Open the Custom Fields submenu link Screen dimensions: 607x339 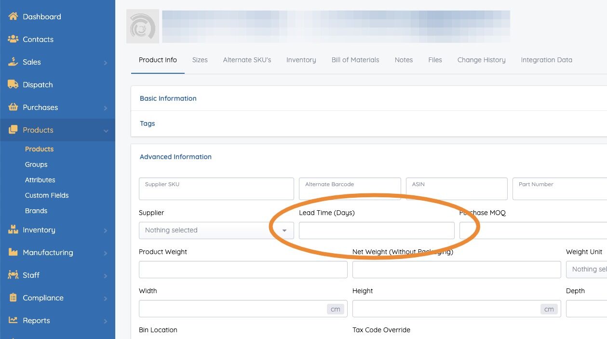[47, 195]
